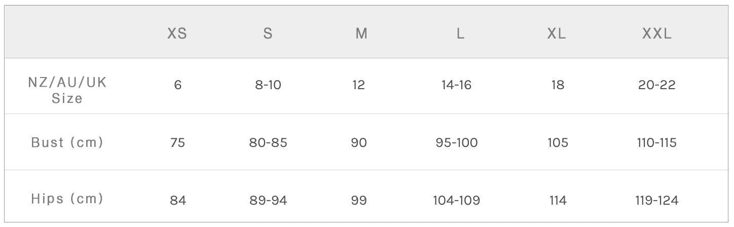
Task: Click the 80-85 bust value
Action: coord(268,143)
